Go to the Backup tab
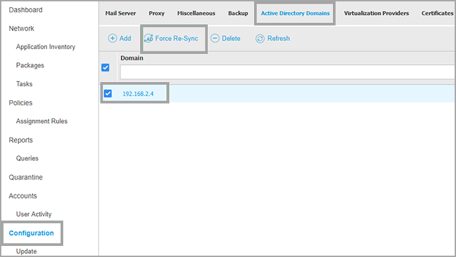Screen dimensions: 456x257 coord(238,14)
